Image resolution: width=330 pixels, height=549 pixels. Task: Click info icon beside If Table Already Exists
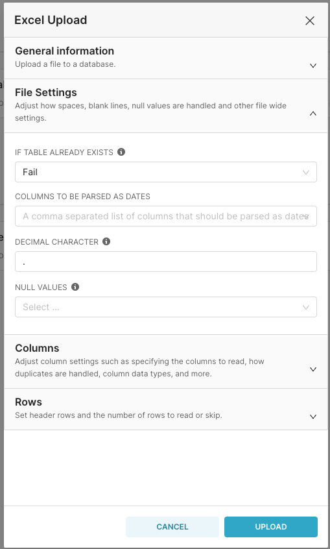pyautogui.click(x=121, y=152)
